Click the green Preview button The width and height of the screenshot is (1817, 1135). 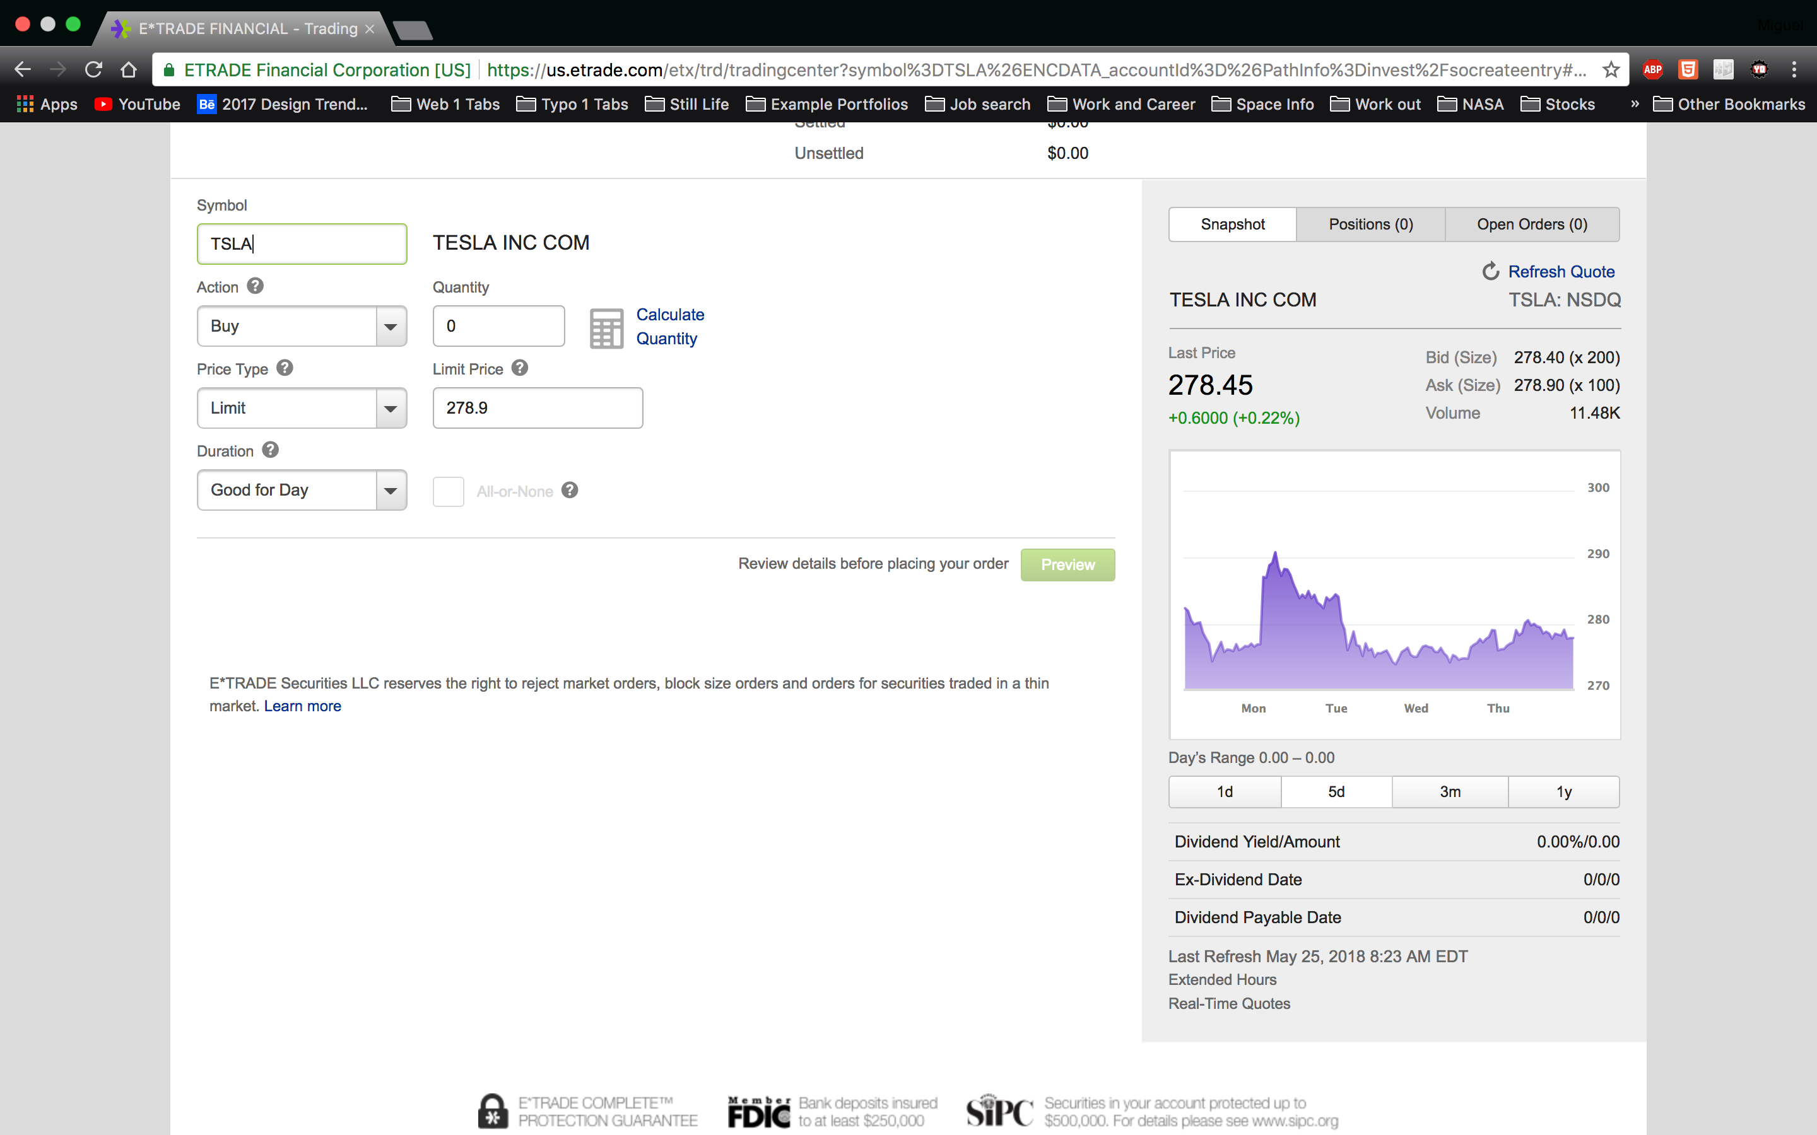(x=1067, y=564)
